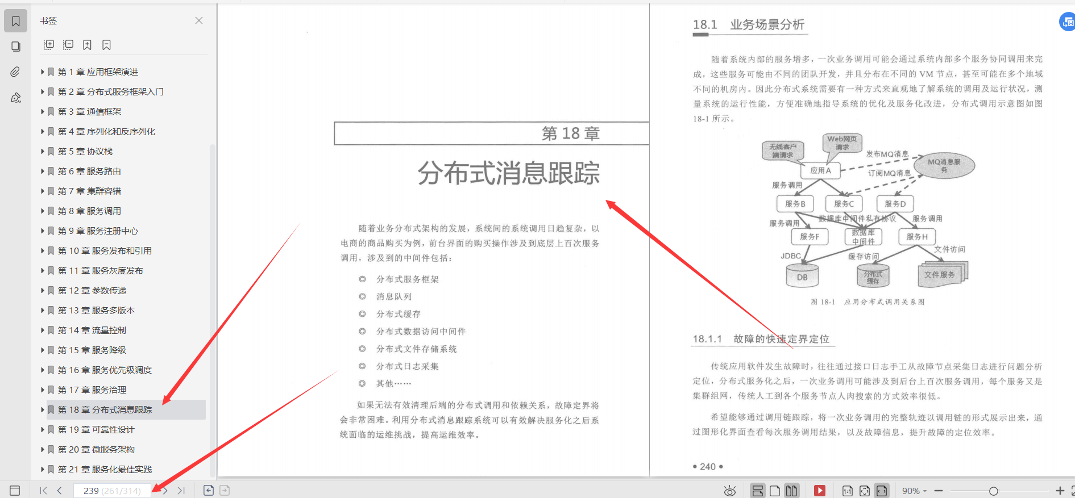Open bookmark 第 16 章 服务优先级调度

105,370
